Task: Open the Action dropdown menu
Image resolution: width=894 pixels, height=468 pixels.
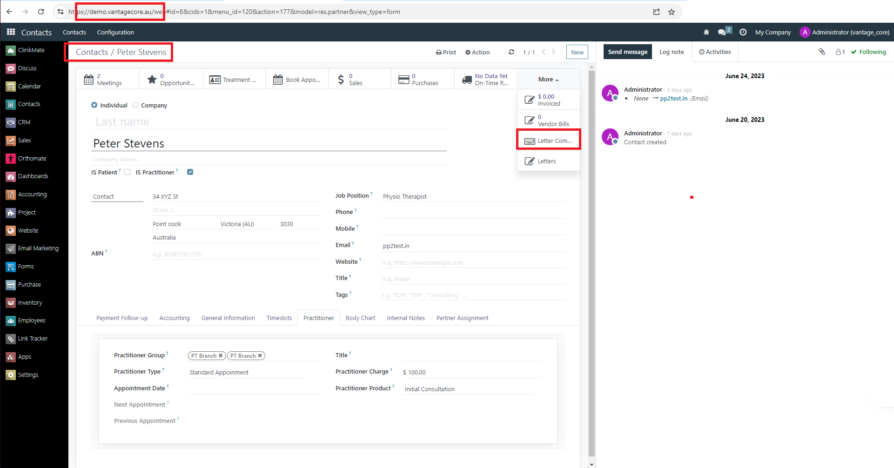Action: coord(477,52)
